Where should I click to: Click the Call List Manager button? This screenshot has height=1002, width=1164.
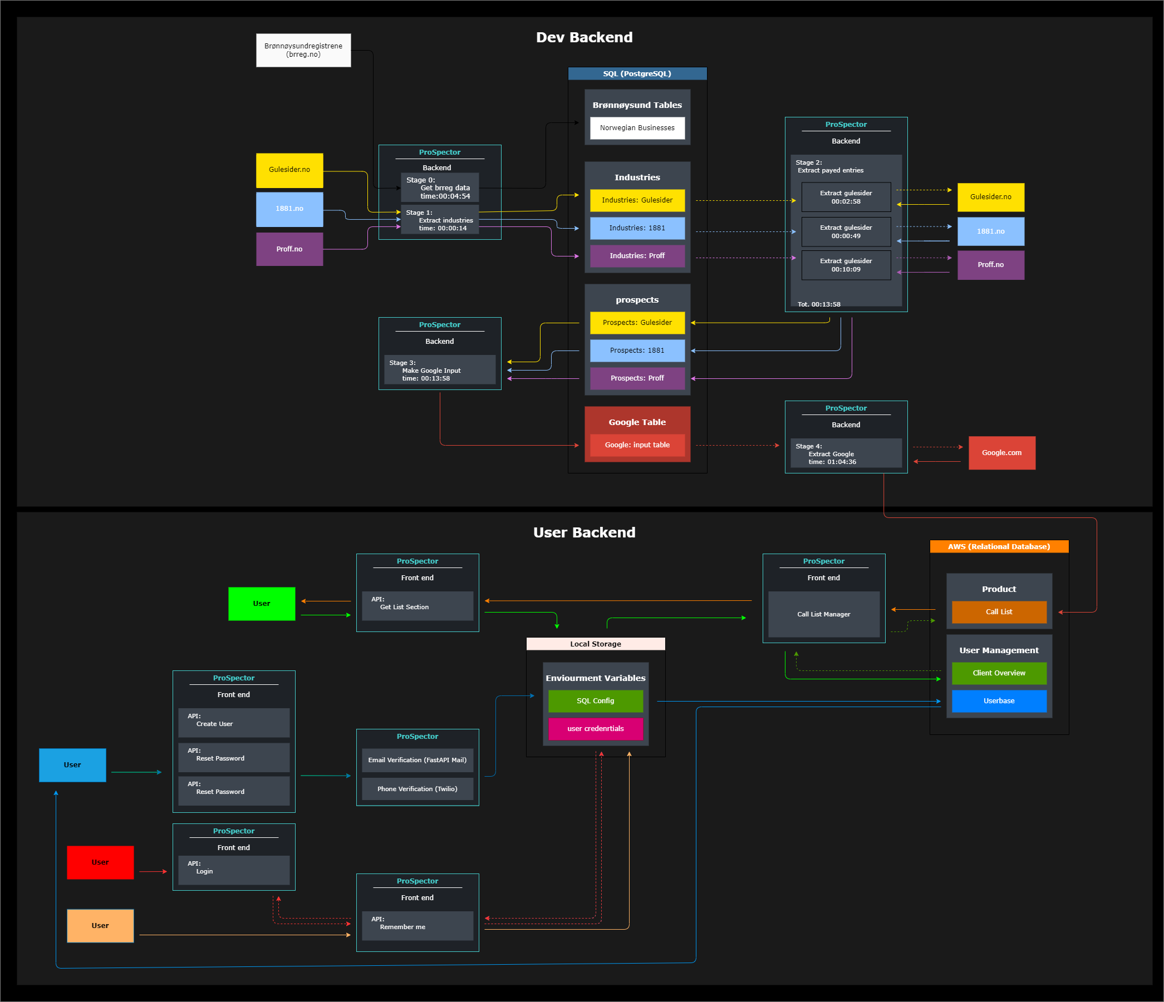[x=823, y=614]
